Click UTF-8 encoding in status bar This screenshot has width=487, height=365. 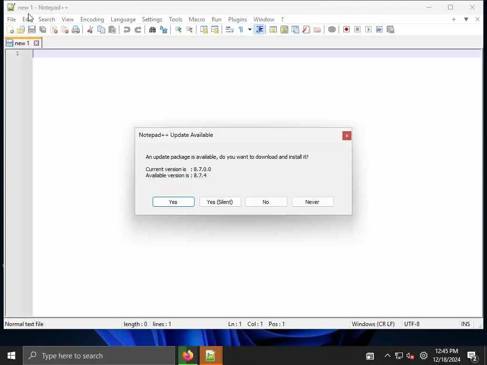pyautogui.click(x=412, y=324)
